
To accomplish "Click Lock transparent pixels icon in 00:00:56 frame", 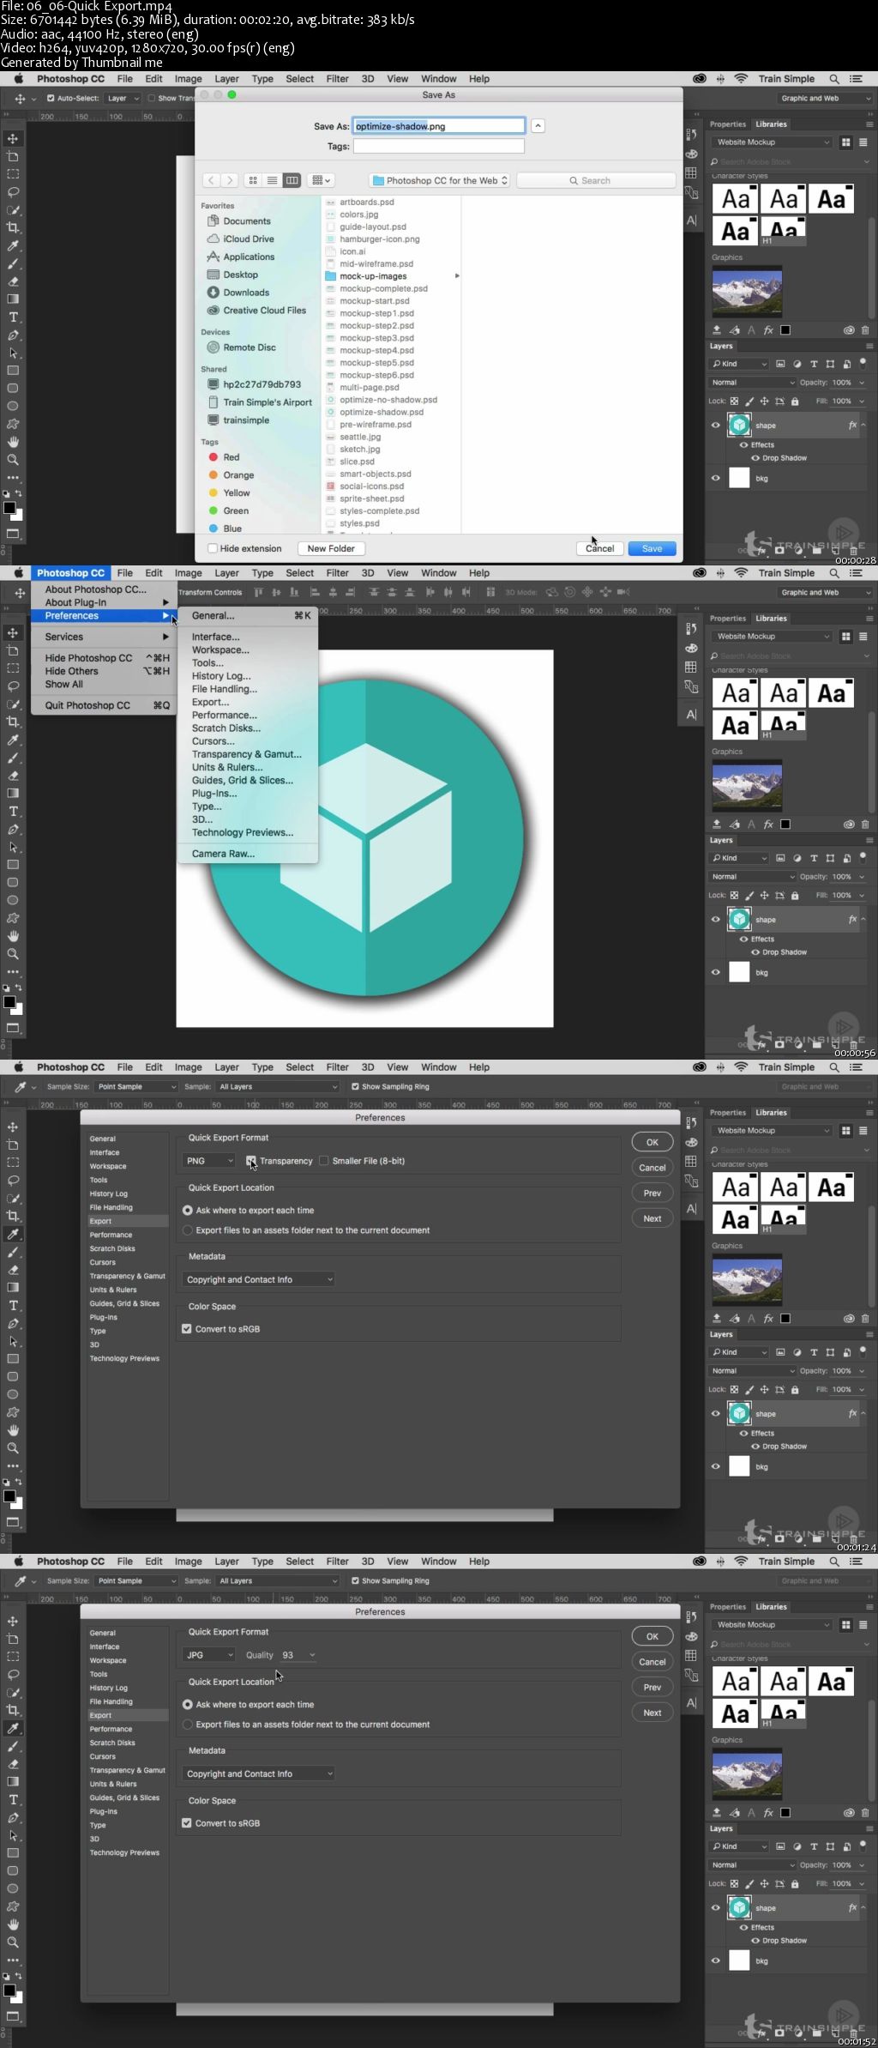I will pos(734,895).
